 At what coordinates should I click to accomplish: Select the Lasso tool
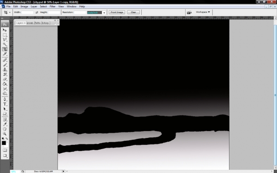[x=5, y=40]
